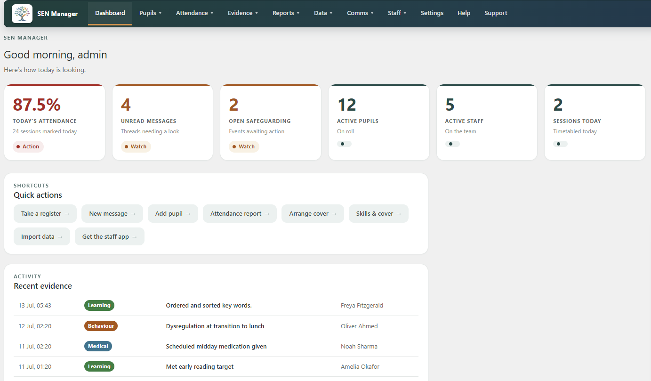Click the Learning tag on Amelia Okafor row
Viewport: 651px width, 381px height.
[99, 366]
